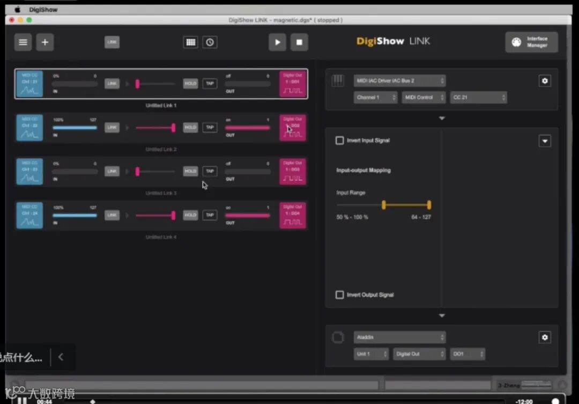Toggle HOLD on Untitled Link 2
This screenshot has width=579, height=404.
(x=190, y=128)
